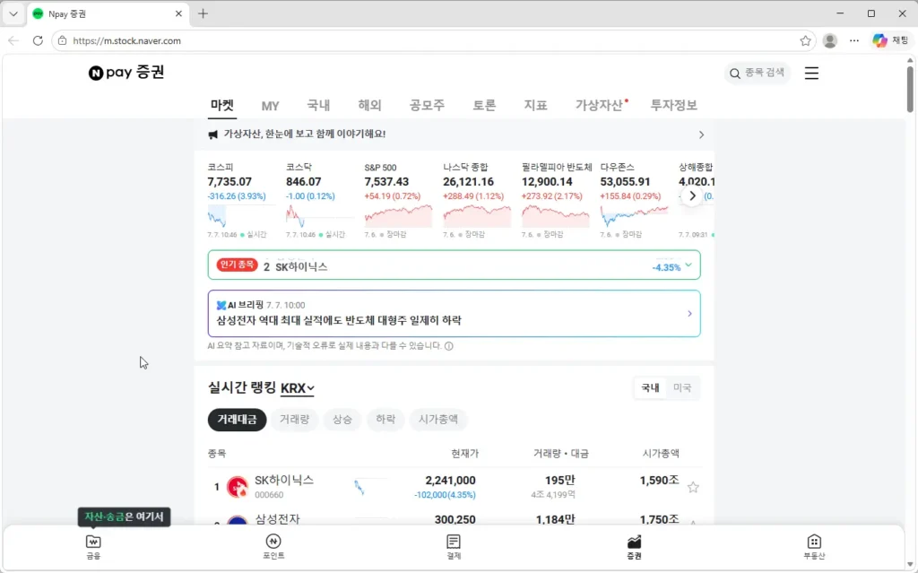918x573 pixels.
Task: Select the 하락 ranking filter
Action: (x=385, y=420)
